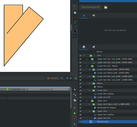Click the region icon of Elbow layer
Screen dimensions: 137x127
click(95, 87)
